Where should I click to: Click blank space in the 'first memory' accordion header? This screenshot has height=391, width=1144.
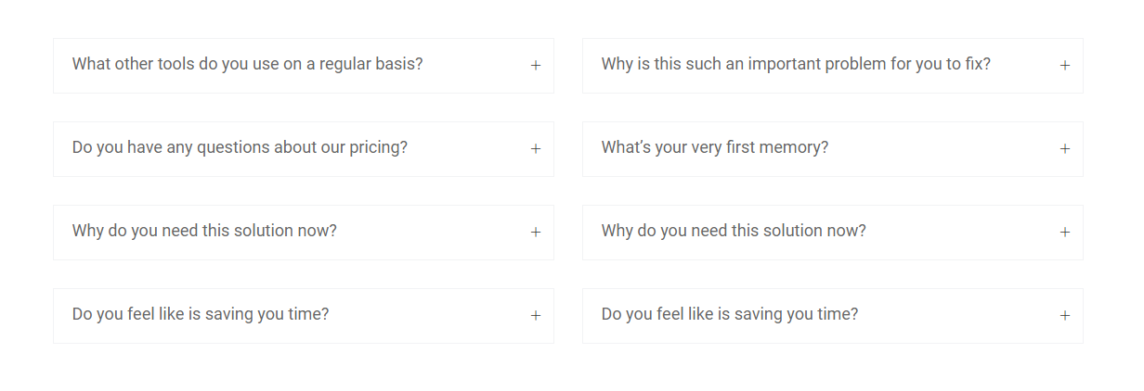coord(942,149)
